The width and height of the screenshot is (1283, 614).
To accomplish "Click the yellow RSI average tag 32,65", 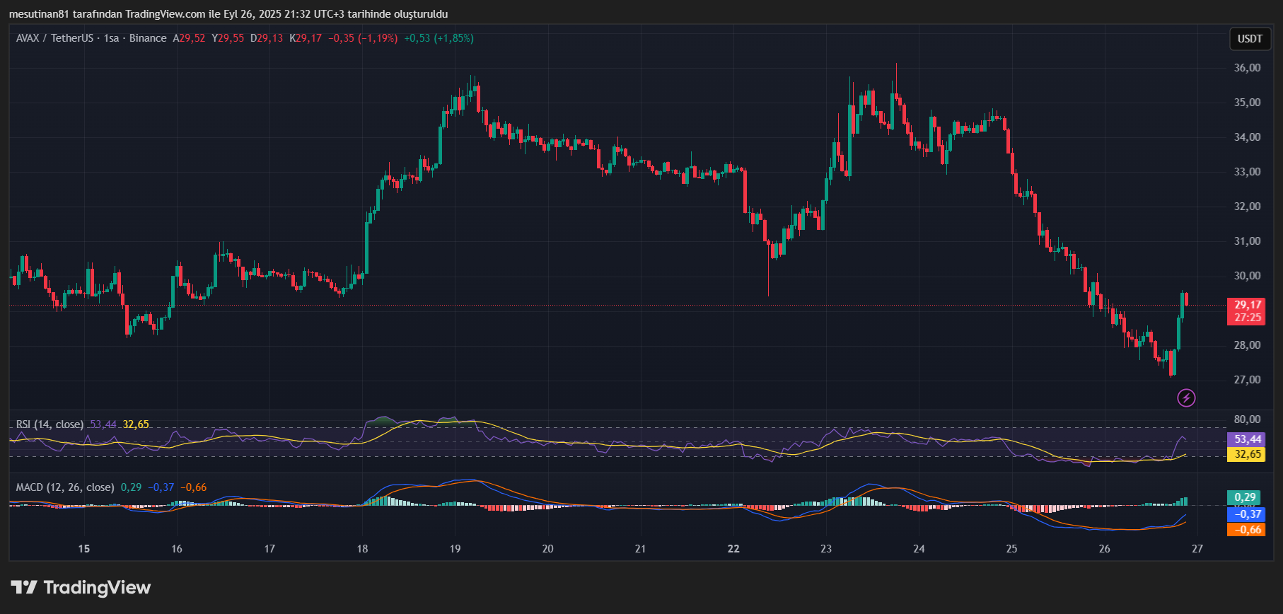I will 1248,454.
